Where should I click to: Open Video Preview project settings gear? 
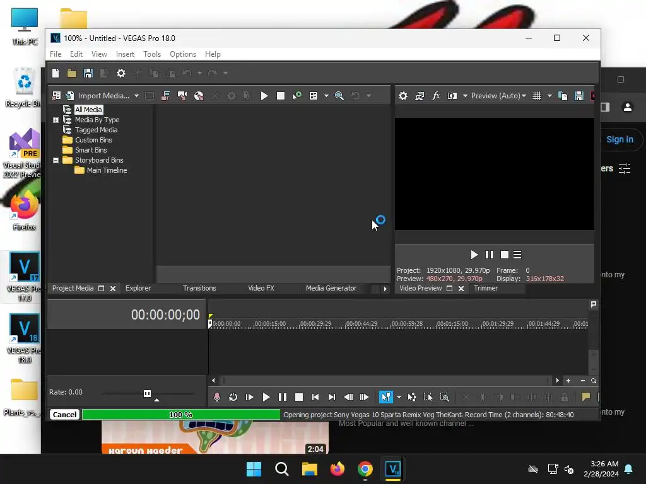[x=403, y=96]
